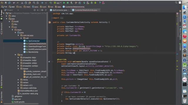
Task: Click the attach debugger icon
Action: (x=71, y=3)
